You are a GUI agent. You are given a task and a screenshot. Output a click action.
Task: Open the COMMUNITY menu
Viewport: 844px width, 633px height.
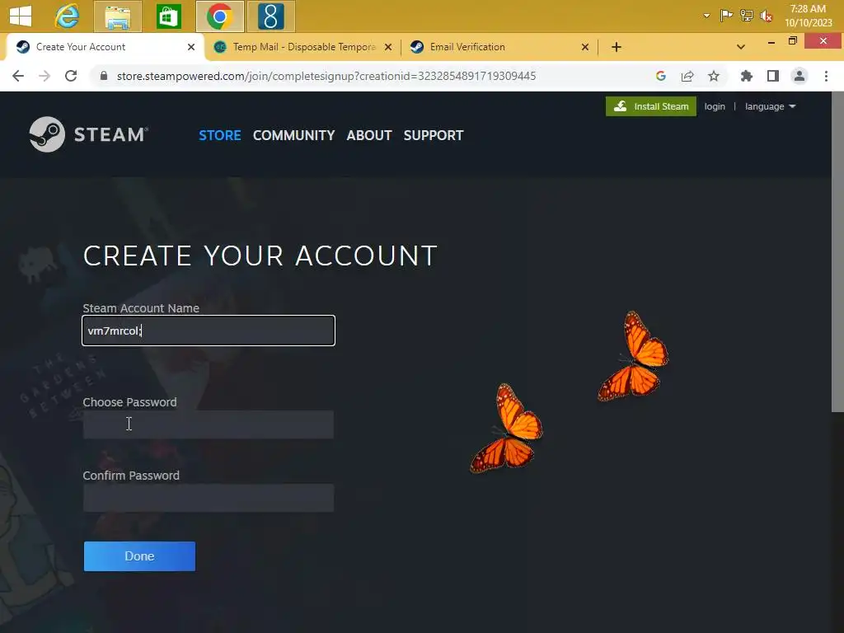294,135
